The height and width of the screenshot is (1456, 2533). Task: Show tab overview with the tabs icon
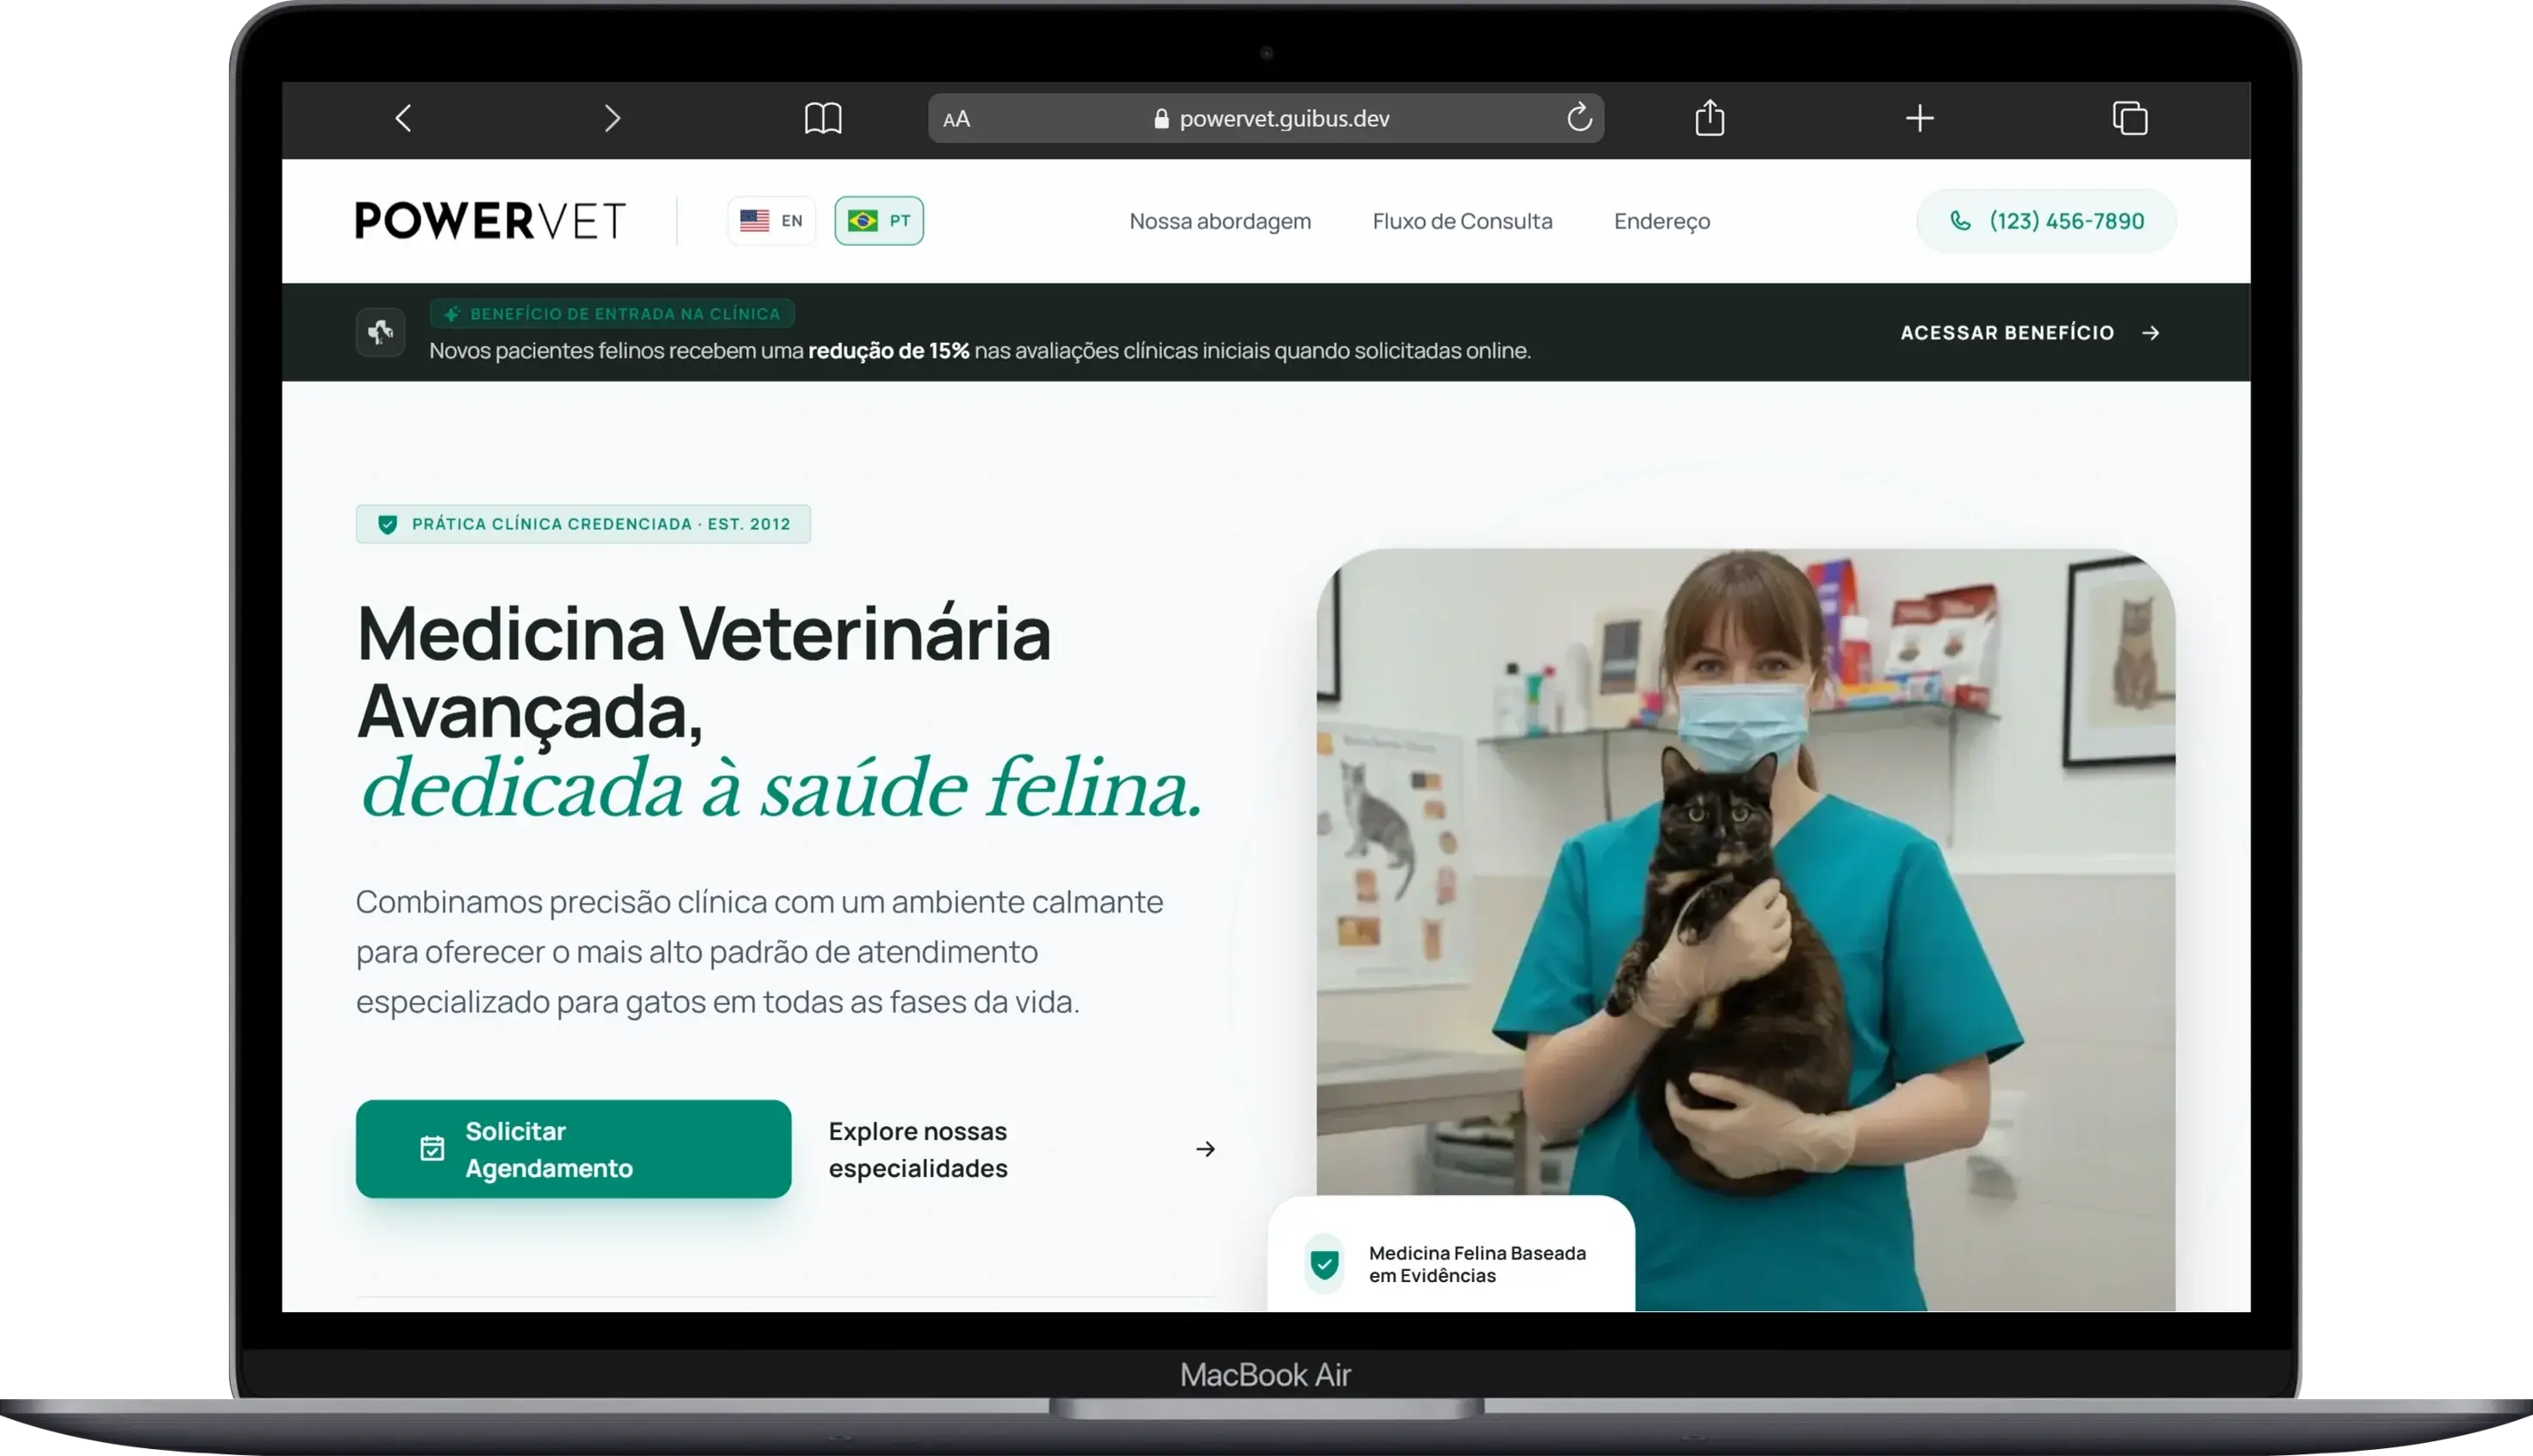coord(2130,118)
